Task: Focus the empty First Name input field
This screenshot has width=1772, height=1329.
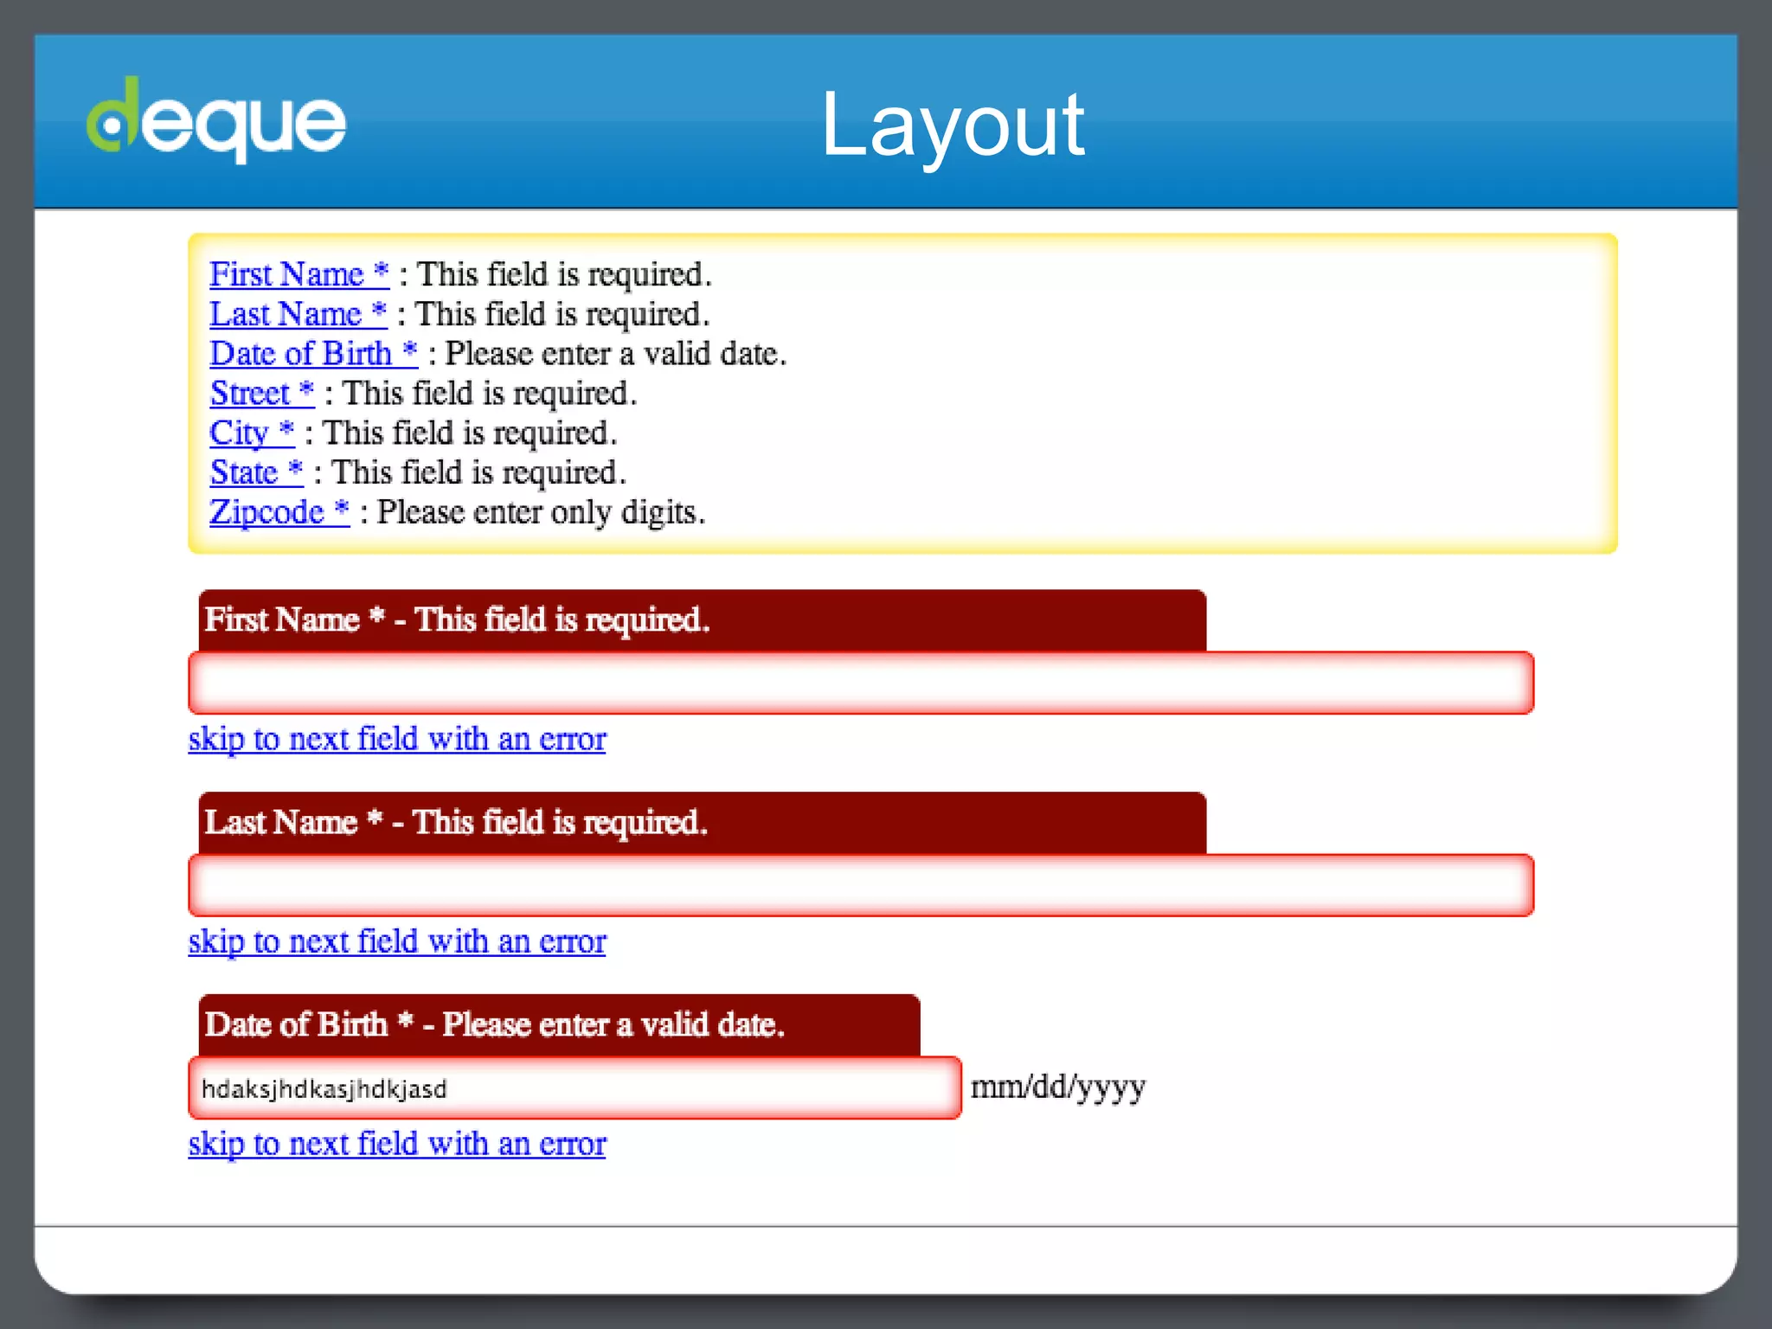Action: tap(861, 684)
